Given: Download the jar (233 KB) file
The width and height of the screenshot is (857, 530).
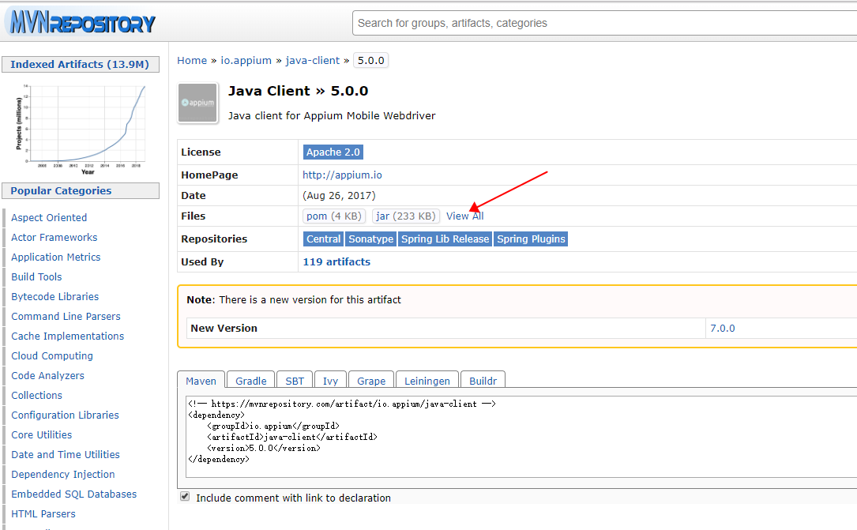Looking at the screenshot, I should pos(405,216).
